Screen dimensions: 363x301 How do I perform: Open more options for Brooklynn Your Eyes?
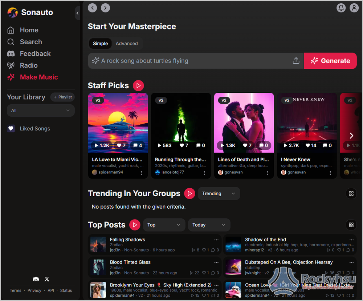[x=216, y=285]
